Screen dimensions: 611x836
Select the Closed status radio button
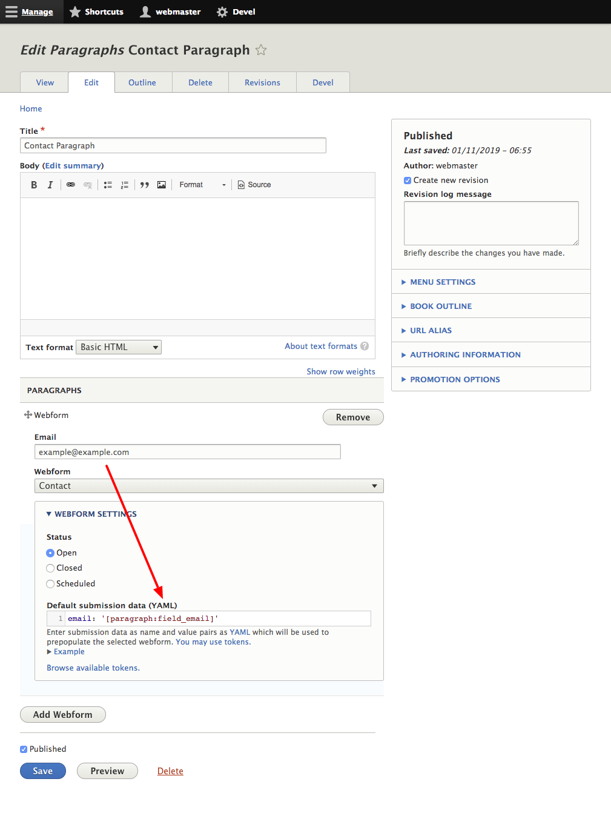[x=50, y=568]
